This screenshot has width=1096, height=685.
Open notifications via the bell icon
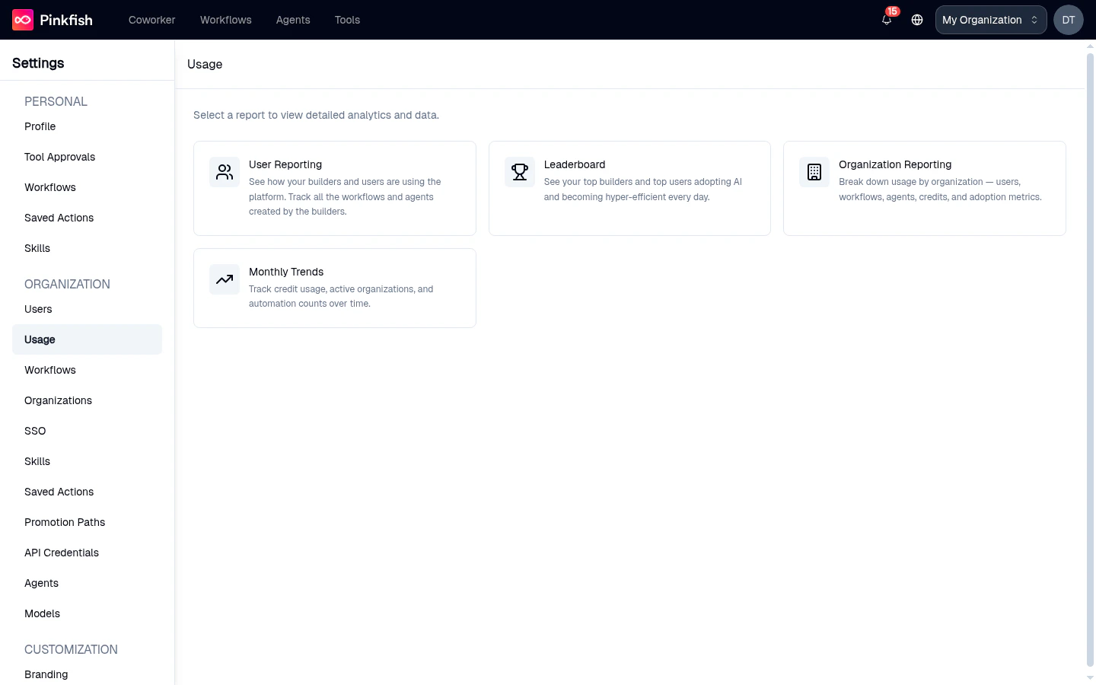pos(886,21)
